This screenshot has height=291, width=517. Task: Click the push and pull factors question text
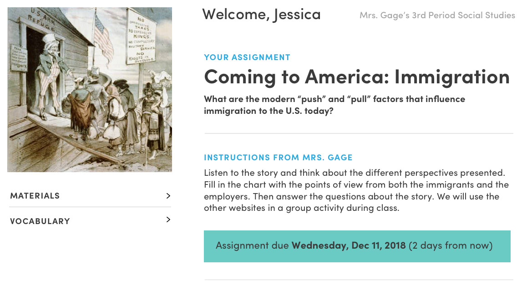(335, 105)
